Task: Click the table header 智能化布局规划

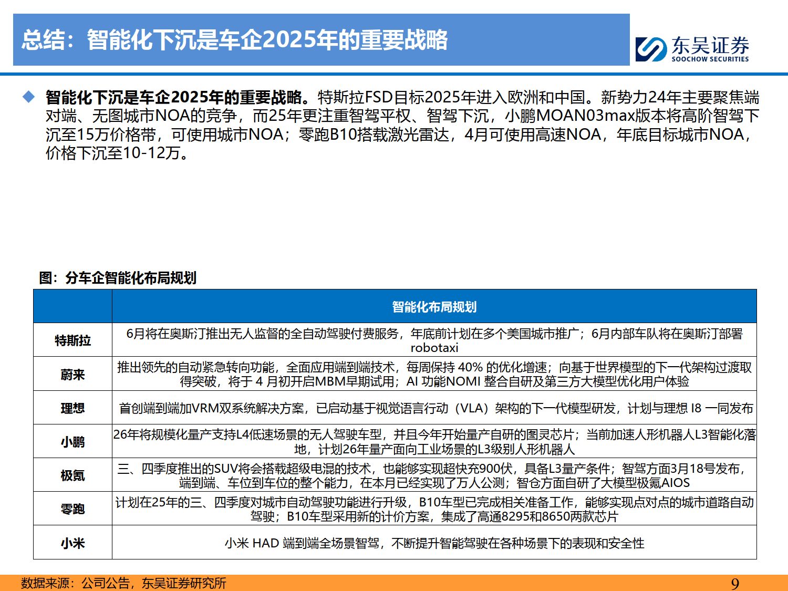Action: click(x=434, y=307)
